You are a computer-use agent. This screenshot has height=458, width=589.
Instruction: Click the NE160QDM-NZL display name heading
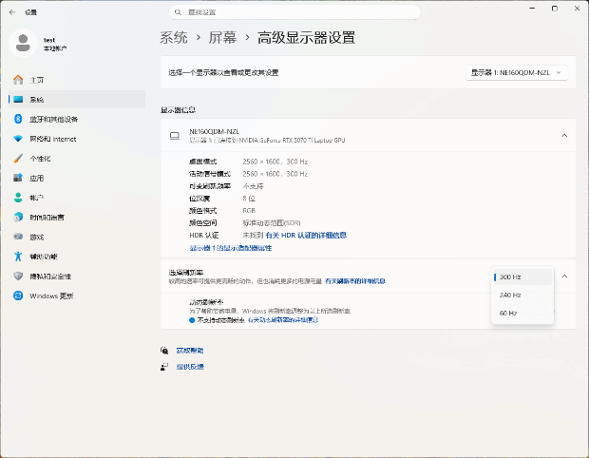click(x=214, y=131)
